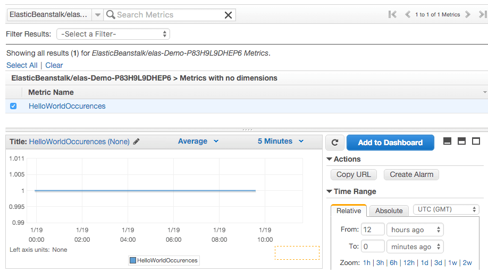Screen dimensions: 488x273
Task: Switch to bottom-panel layout view
Action: (447, 141)
